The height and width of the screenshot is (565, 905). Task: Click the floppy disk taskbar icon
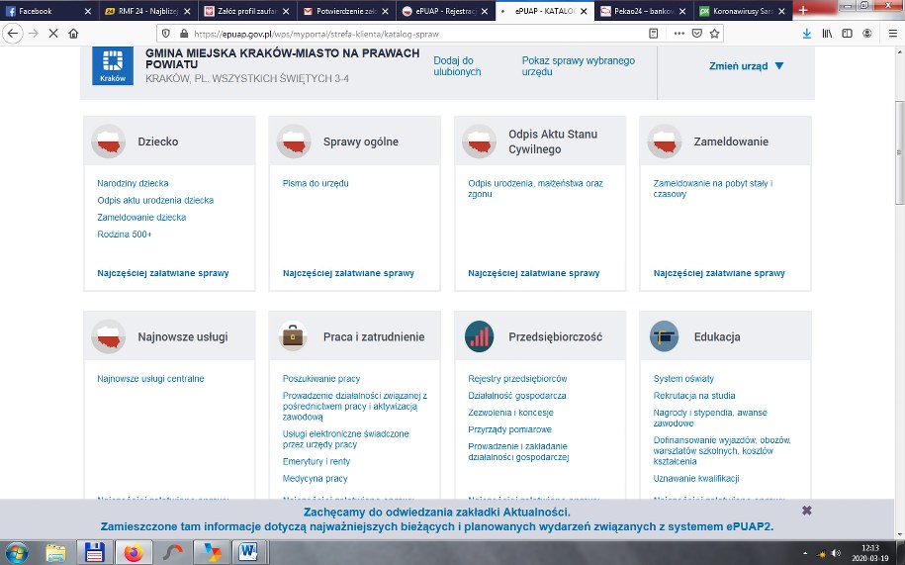coord(95,553)
